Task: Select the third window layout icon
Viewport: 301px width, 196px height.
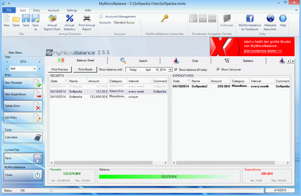Action: click(212, 19)
